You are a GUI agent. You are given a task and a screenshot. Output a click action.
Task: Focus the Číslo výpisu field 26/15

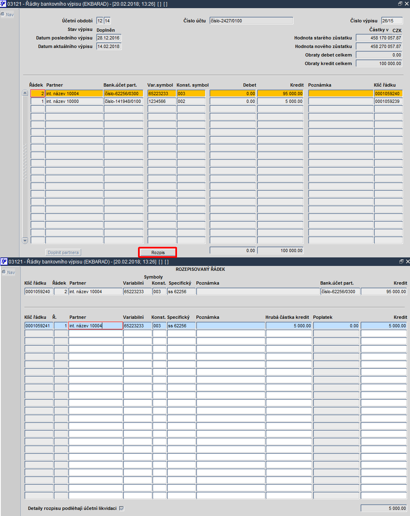pos(392,21)
